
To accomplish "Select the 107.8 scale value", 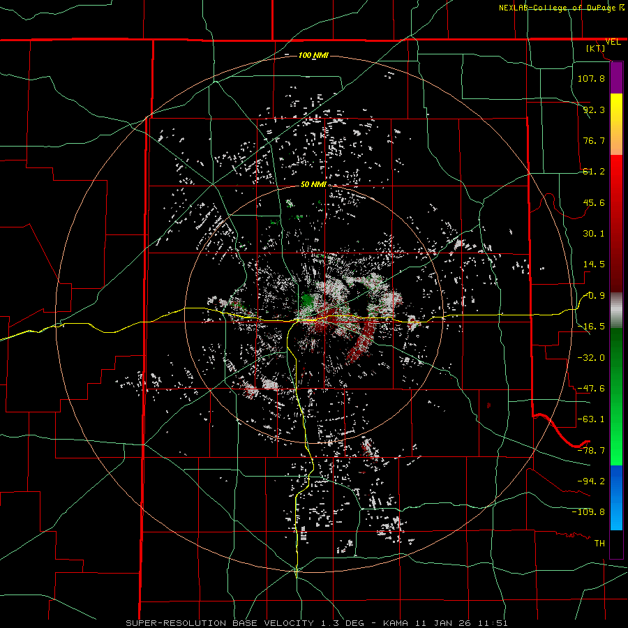I will tap(591, 78).
